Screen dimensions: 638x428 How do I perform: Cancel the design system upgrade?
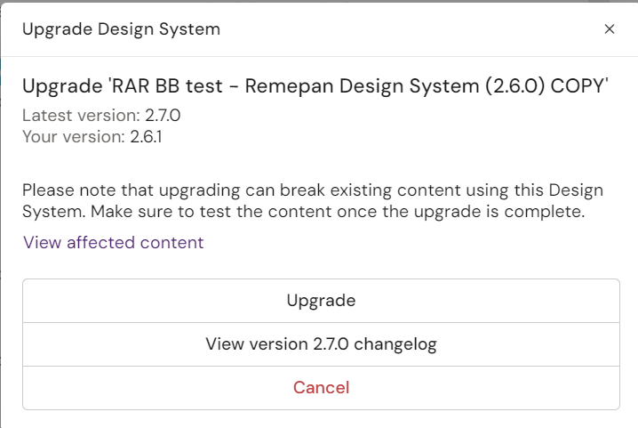(321, 387)
